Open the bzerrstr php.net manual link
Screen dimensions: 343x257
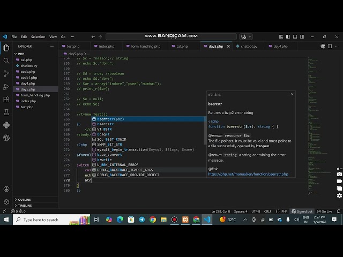248,174
